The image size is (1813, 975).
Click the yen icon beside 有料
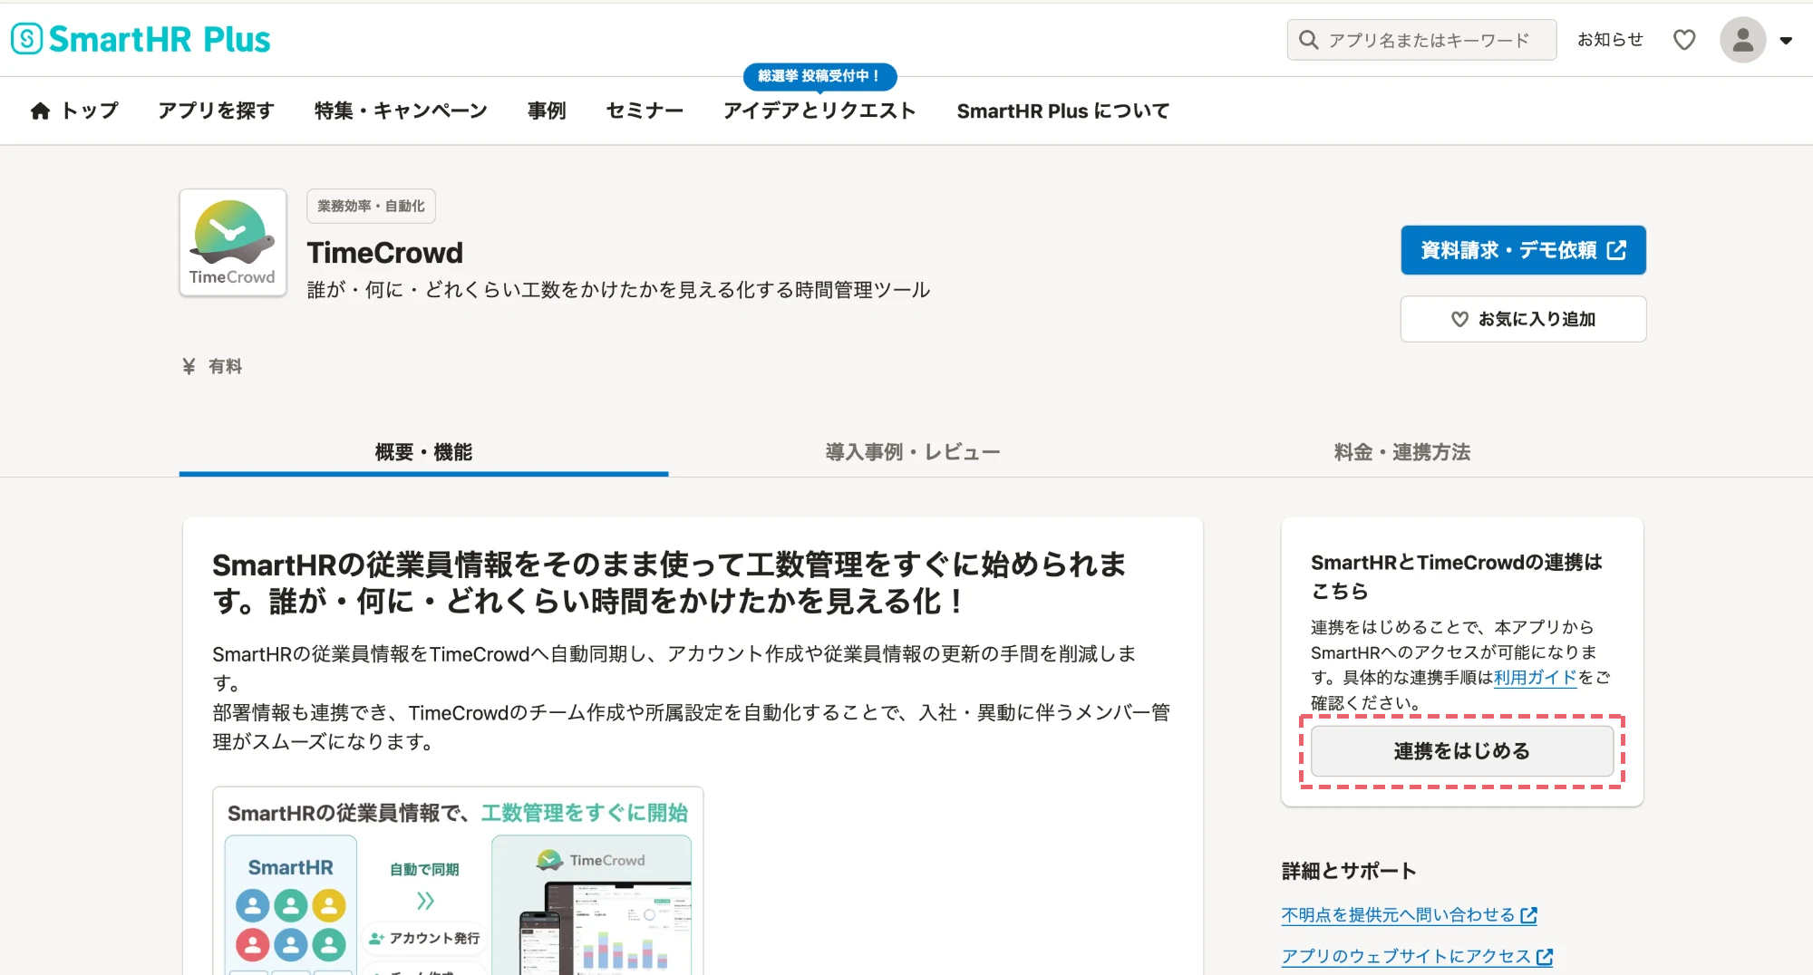189,366
